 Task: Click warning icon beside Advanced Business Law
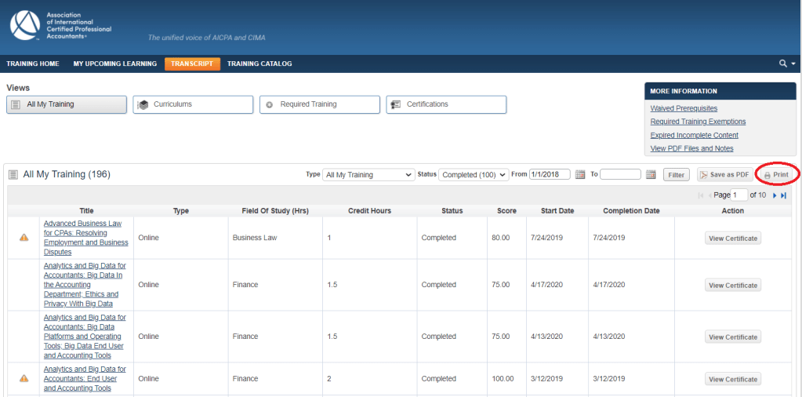click(24, 238)
